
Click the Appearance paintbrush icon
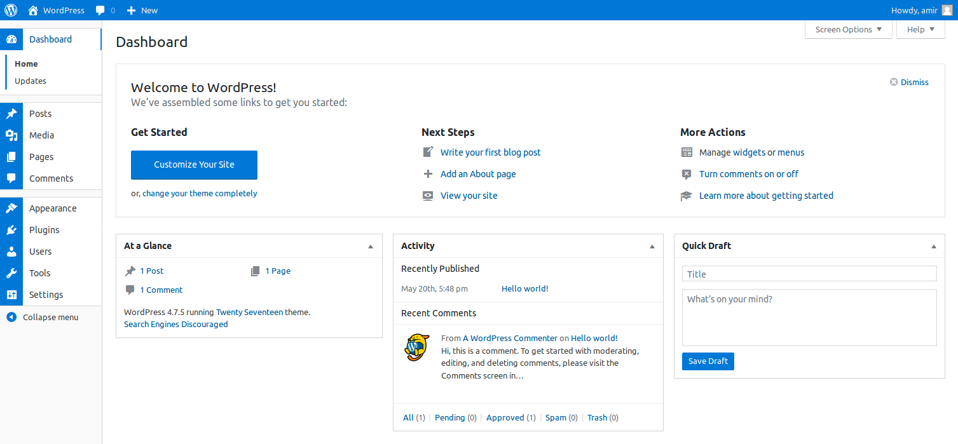point(11,208)
